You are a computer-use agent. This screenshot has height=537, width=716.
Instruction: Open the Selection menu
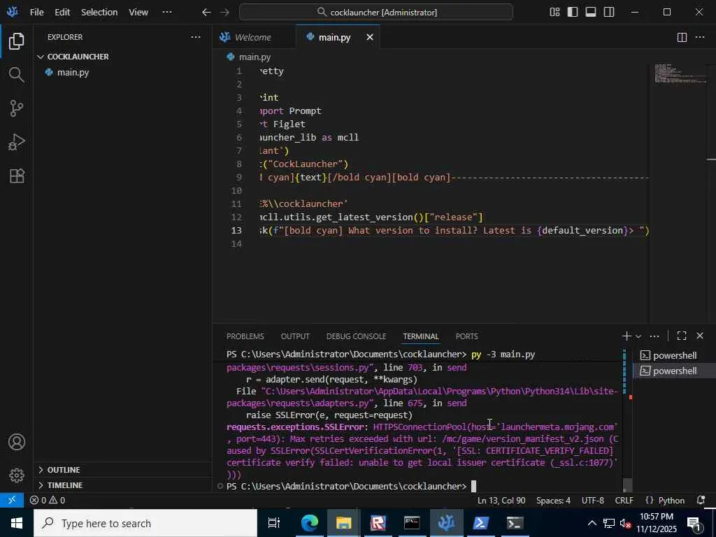(x=99, y=12)
